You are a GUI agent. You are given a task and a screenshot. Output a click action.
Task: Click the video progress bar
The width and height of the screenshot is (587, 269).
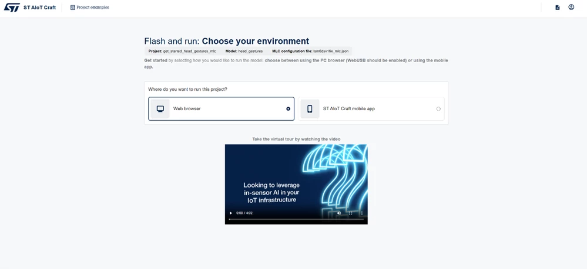(296, 219)
